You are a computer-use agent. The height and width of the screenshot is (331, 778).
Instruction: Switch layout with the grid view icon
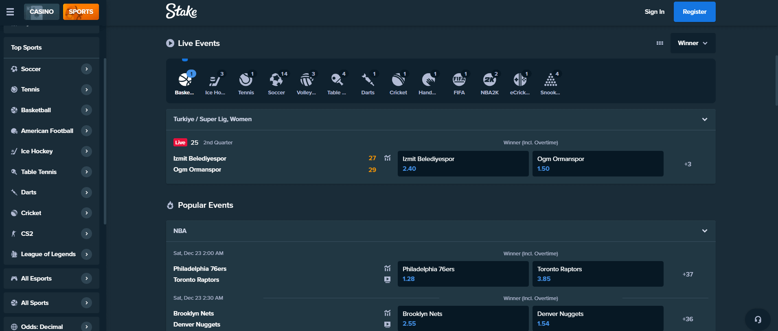pyautogui.click(x=660, y=43)
